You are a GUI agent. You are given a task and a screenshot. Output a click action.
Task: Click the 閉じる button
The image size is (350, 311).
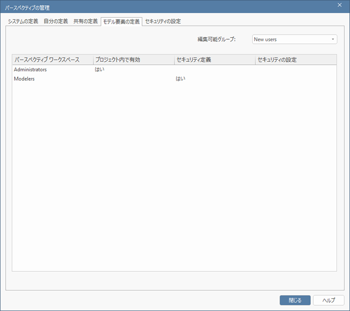(x=295, y=300)
